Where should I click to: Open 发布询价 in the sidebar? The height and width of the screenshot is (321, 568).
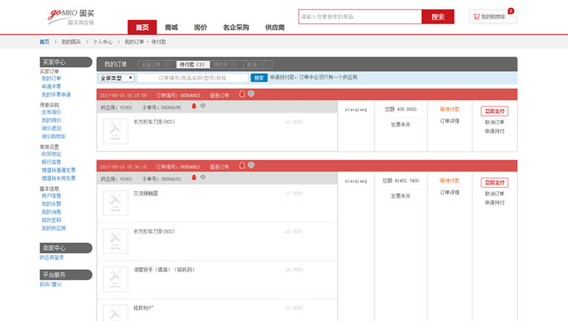(x=51, y=112)
